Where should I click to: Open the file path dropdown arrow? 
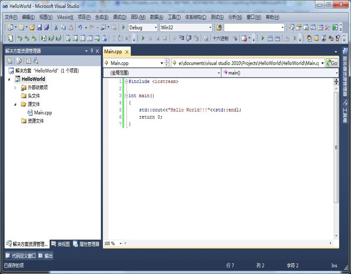pos(322,63)
